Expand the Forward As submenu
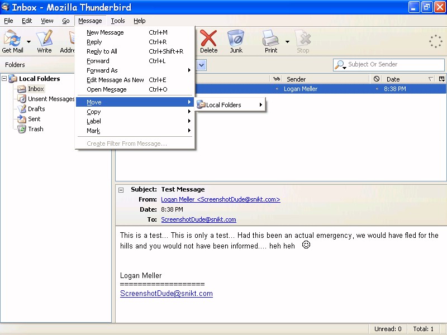Screen dimensions: 447x335 (x=135, y=70)
